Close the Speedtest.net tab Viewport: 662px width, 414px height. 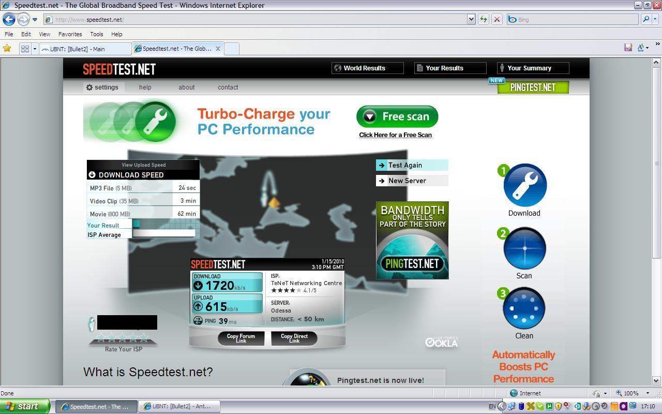[x=218, y=49]
